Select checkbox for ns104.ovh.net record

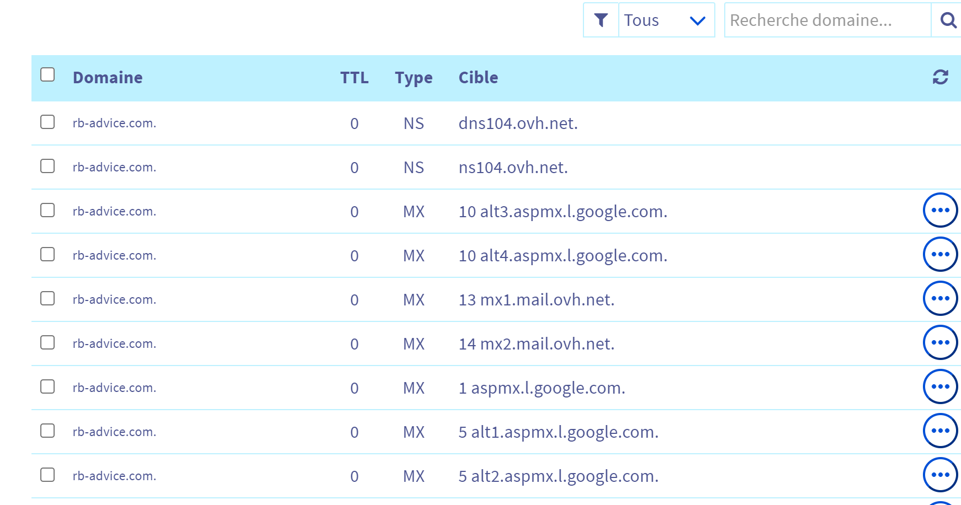coord(47,166)
